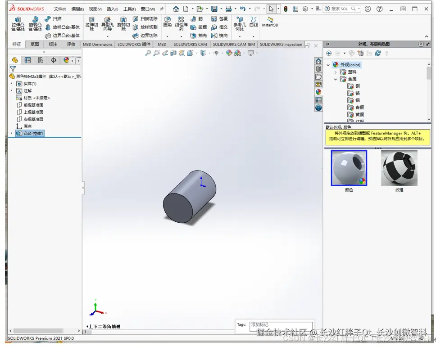Click the 材质 <未指定> material row
This screenshot has height=346, width=436.
(x=33, y=98)
